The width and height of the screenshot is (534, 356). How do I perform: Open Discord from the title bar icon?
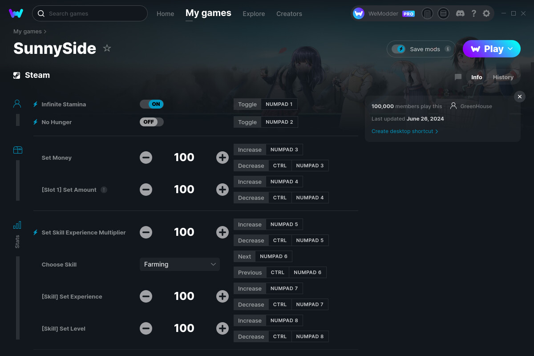(x=460, y=13)
